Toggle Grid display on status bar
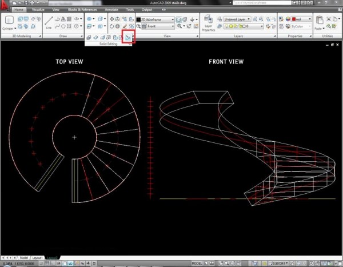 47,263
